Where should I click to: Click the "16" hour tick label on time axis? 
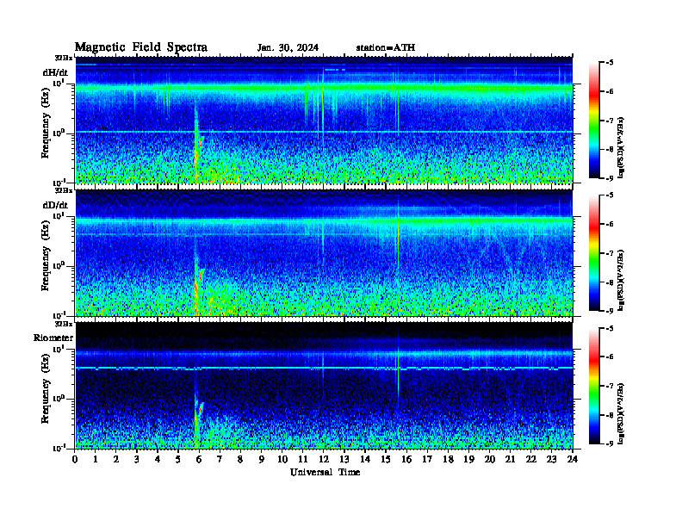pyautogui.click(x=406, y=460)
